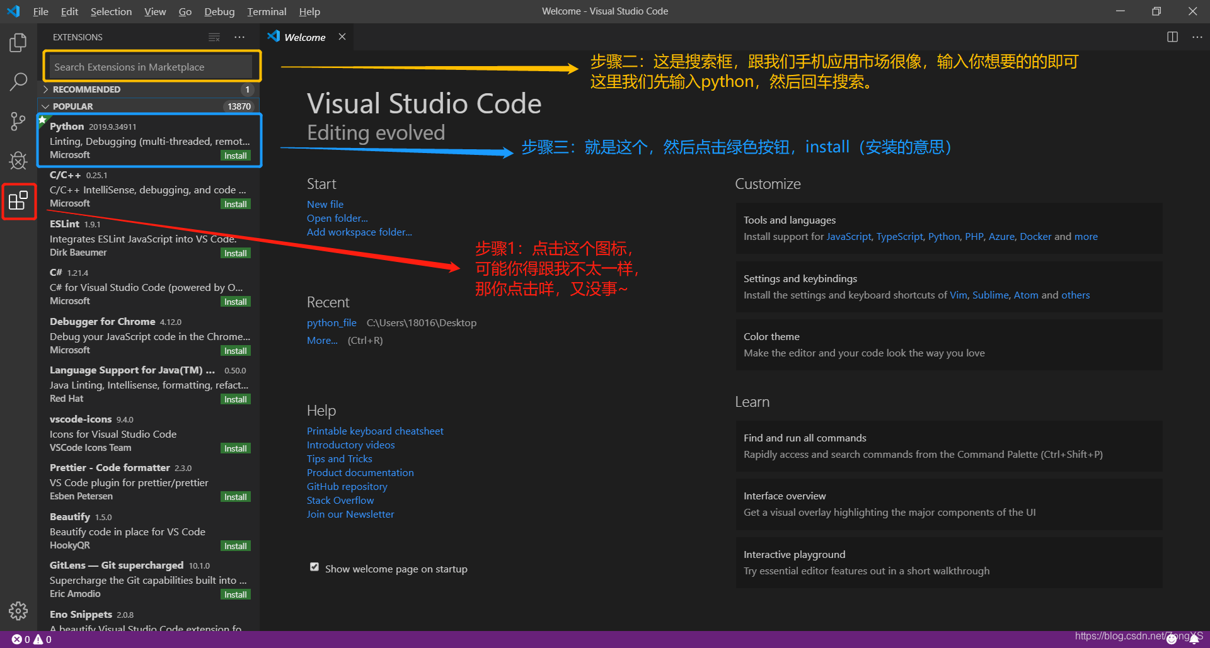The width and height of the screenshot is (1210, 648).
Task: Open the Debug menu
Action: click(219, 11)
